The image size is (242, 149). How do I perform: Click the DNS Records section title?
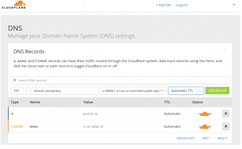(29, 51)
